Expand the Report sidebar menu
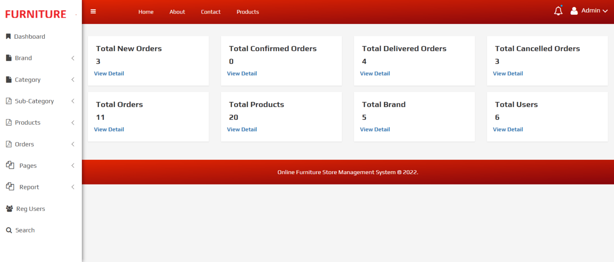614x262 pixels. (72, 187)
